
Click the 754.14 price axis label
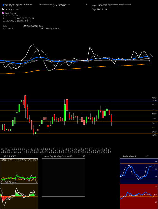(x=154, y=110)
